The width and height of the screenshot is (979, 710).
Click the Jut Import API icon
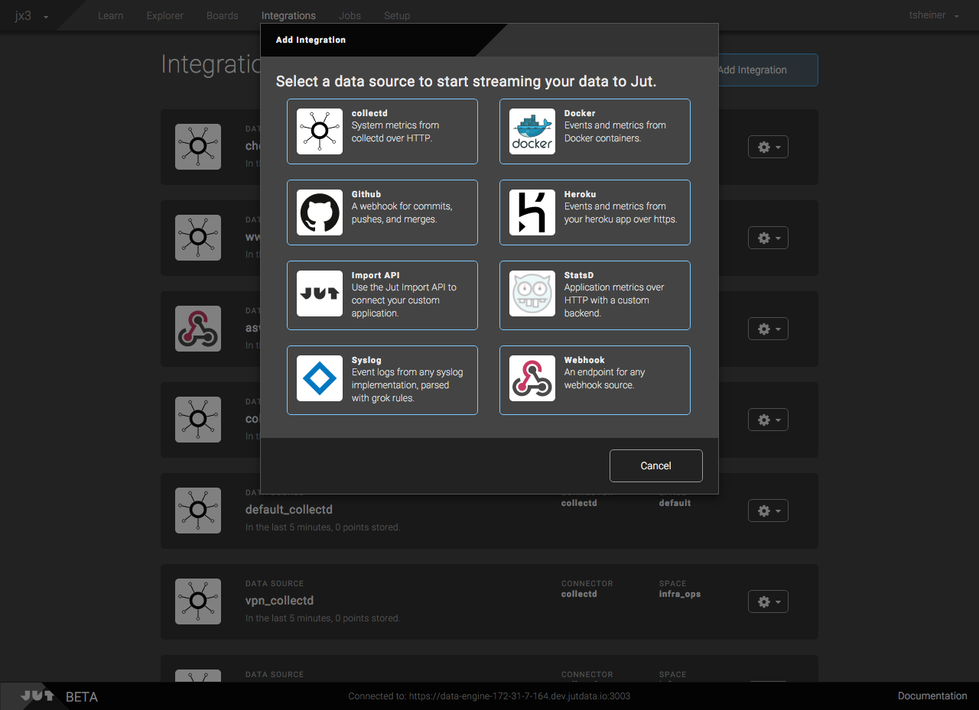pos(320,293)
